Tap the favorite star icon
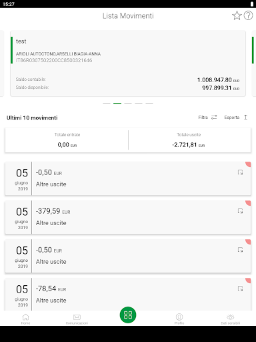The width and height of the screenshot is (256, 342). 237,15
